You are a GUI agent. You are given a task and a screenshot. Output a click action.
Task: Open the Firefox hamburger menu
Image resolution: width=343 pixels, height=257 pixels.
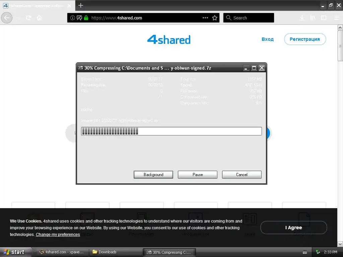click(337, 18)
